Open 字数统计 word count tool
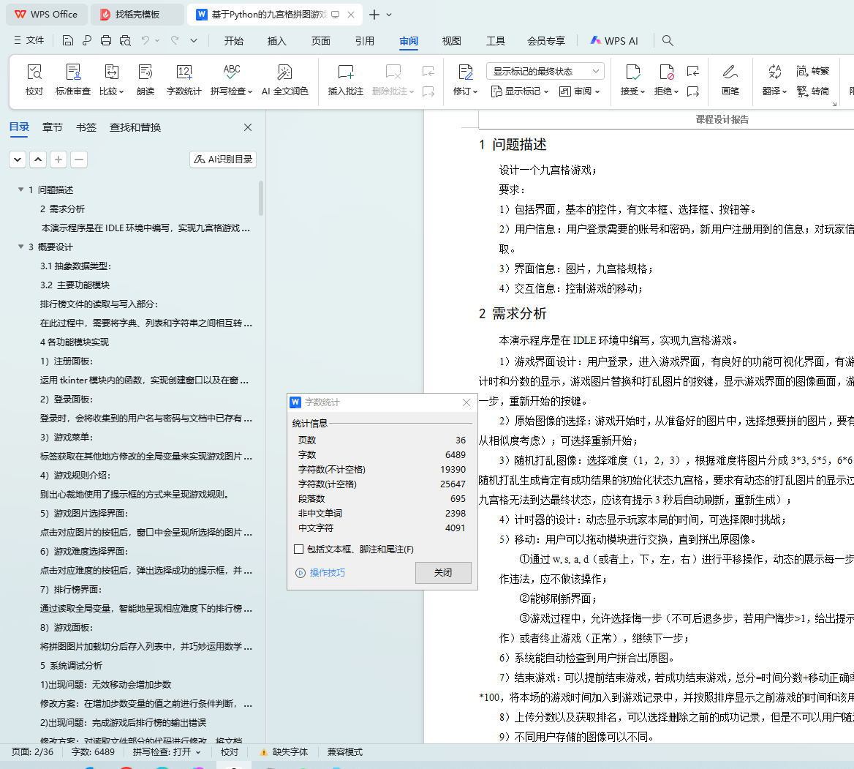Screen dimensions: 854x769 (184, 80)
